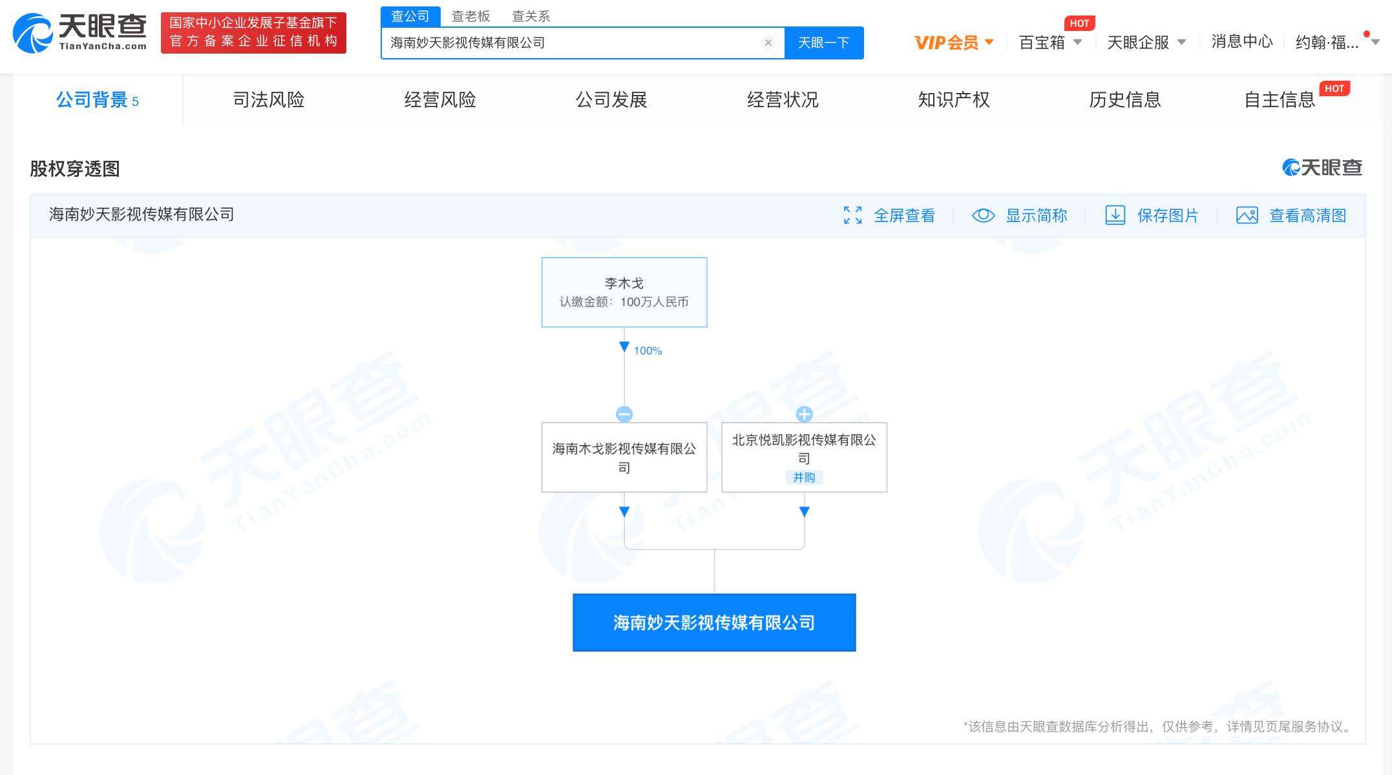Click the 李木戈 shareholder node

click(x=624, y=292)
